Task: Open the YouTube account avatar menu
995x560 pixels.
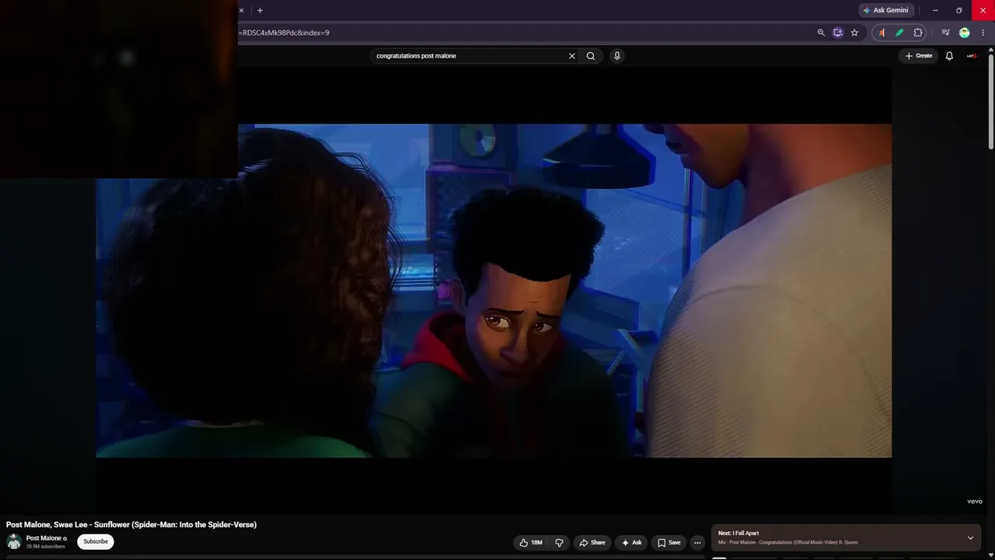Action: tap(972, 56)
